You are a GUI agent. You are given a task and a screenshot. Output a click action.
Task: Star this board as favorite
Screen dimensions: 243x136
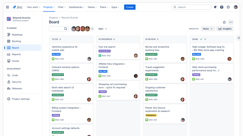click(x=224, y=22)
